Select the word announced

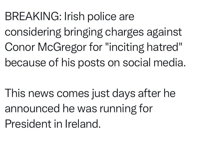(32, 108)
